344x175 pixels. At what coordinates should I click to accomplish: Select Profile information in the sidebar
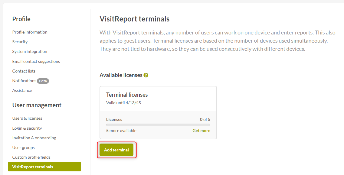[x=30, y=32]
